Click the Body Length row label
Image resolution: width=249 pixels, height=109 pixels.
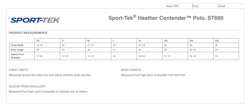point(17,50)
